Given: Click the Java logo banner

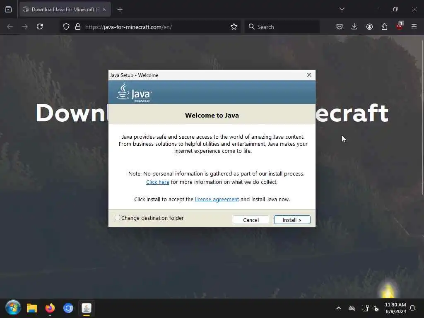Looking at the screenshot, I should coord(212,92).
